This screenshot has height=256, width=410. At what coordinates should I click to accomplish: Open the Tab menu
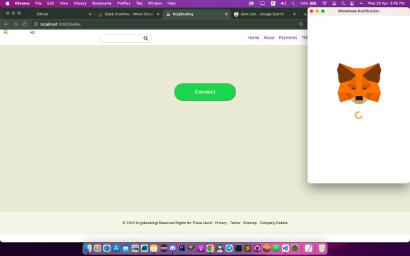[x=139, y=3]
